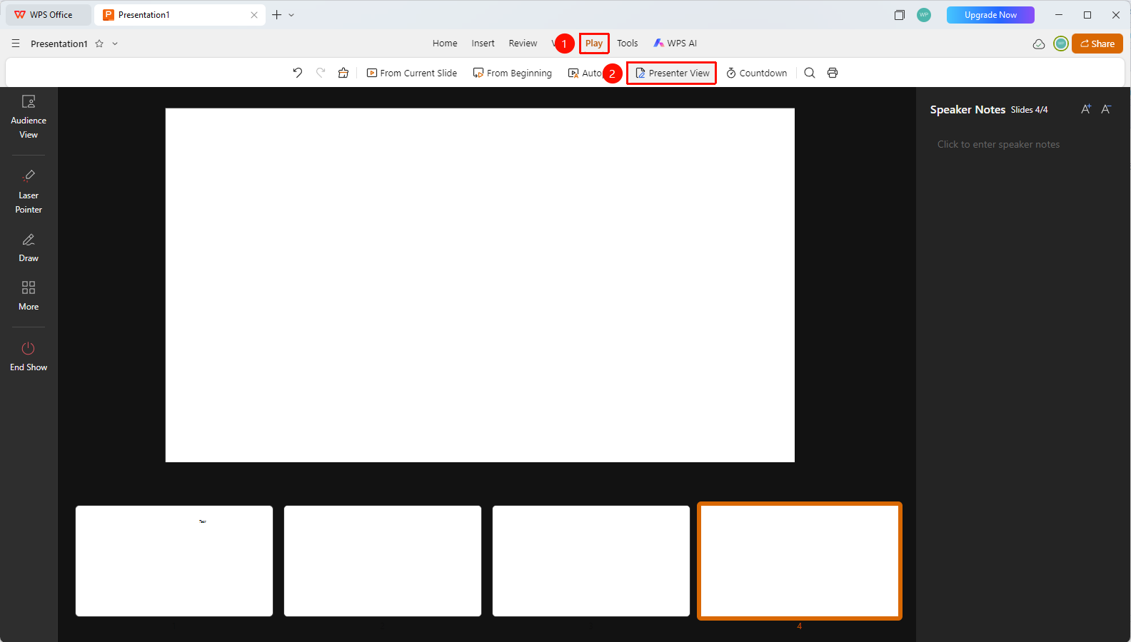Start slideshow From Beginning
This screenshot has width=1131, height=642.
pos(513,73)
